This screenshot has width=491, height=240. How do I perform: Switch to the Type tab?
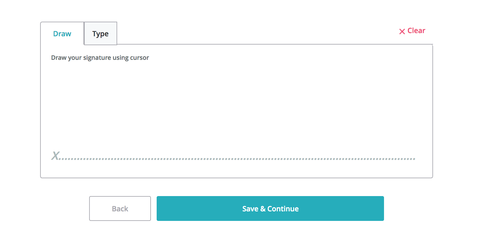click(x=100, y=34)
